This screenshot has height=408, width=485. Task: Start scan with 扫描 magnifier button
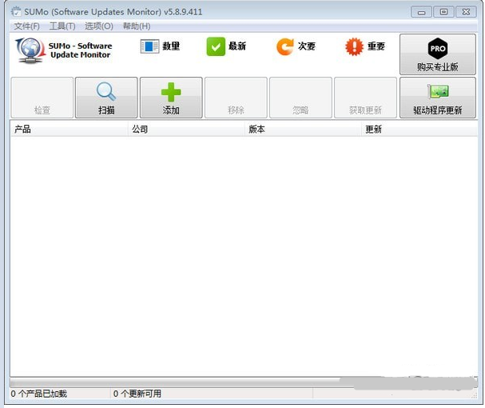(x=106, y=98)
